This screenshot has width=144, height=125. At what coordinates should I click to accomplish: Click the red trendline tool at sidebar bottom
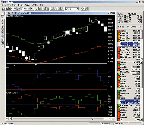tap(3, 46)
